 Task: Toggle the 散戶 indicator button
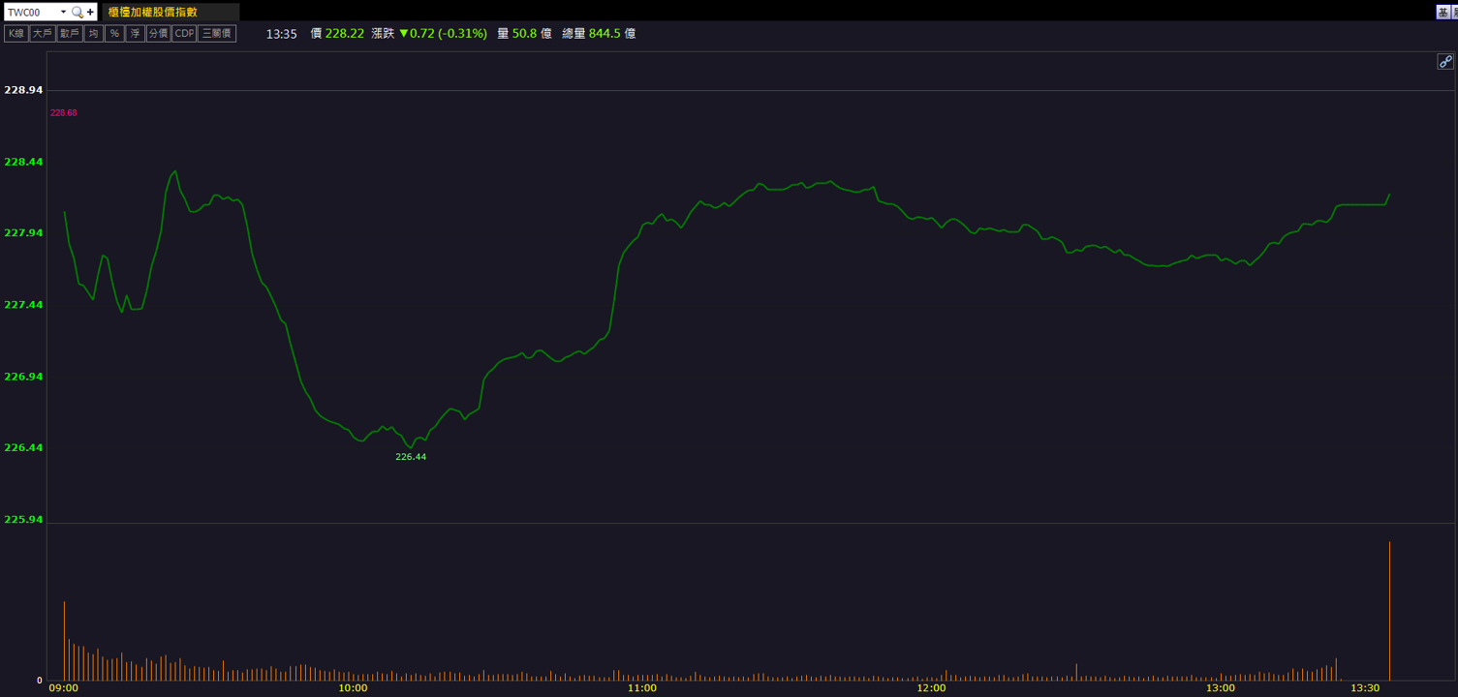click(x=69, y=34)
